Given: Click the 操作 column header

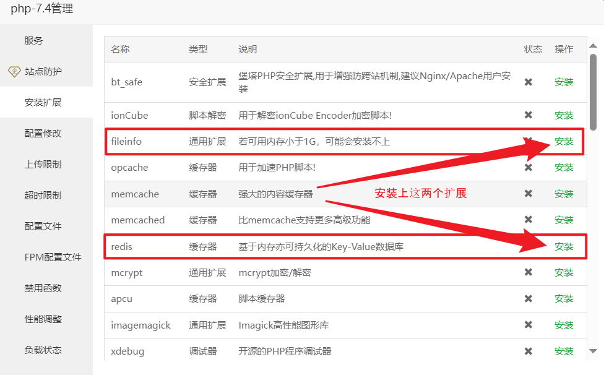Looking at the screenshot, I should click(x=564, y=50).
